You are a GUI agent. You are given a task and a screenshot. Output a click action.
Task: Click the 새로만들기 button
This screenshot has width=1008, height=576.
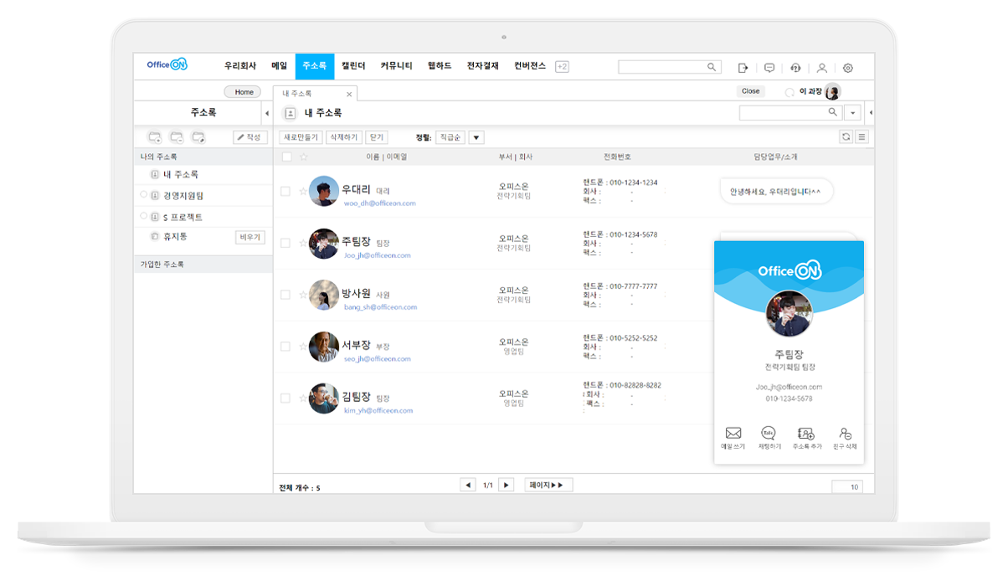(x=301, y=137)
